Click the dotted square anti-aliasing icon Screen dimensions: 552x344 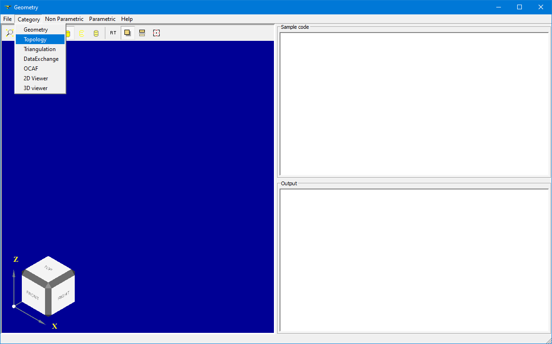156,33
